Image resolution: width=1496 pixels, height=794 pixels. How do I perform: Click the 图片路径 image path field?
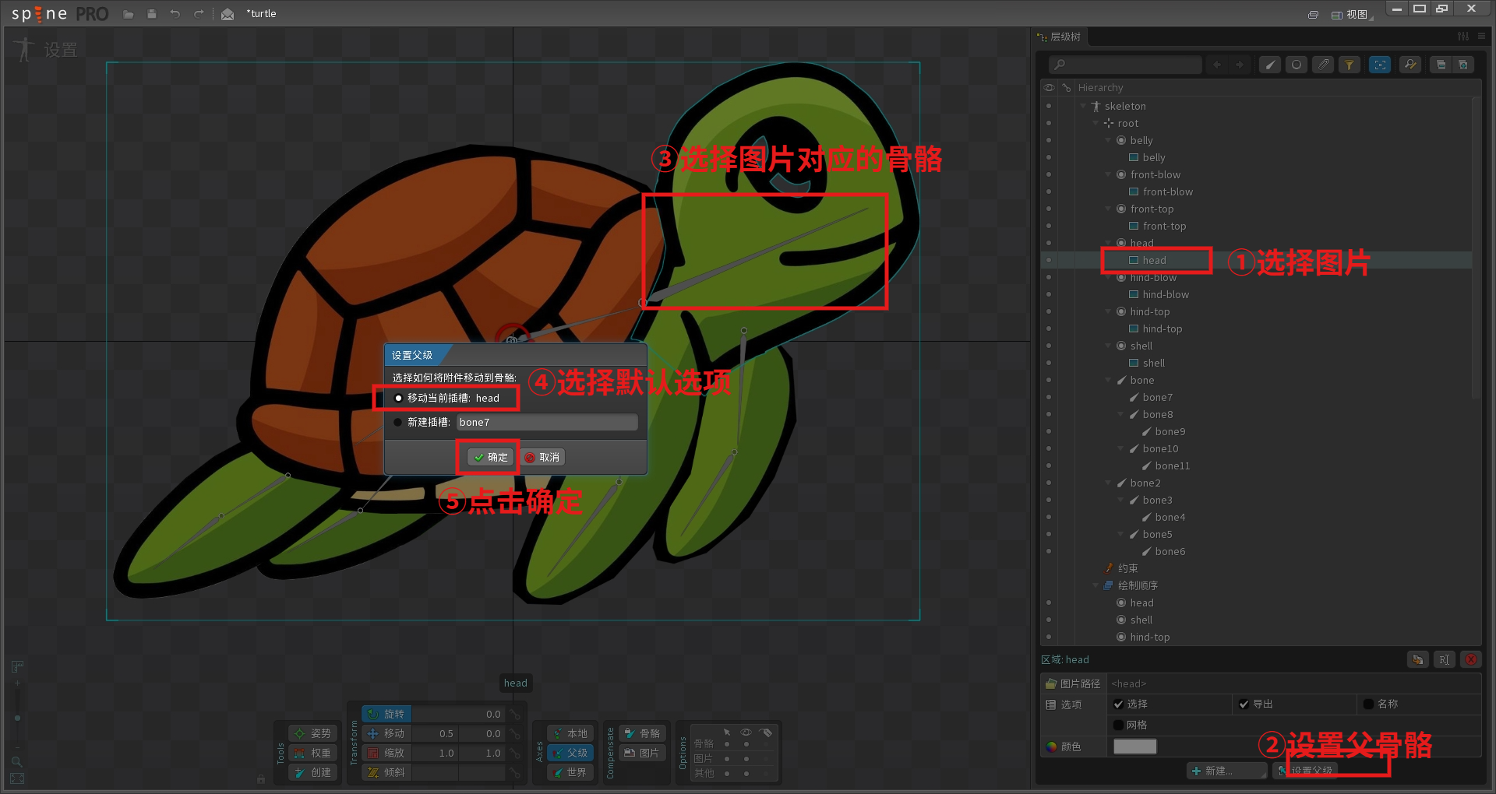coord(1293,683)
